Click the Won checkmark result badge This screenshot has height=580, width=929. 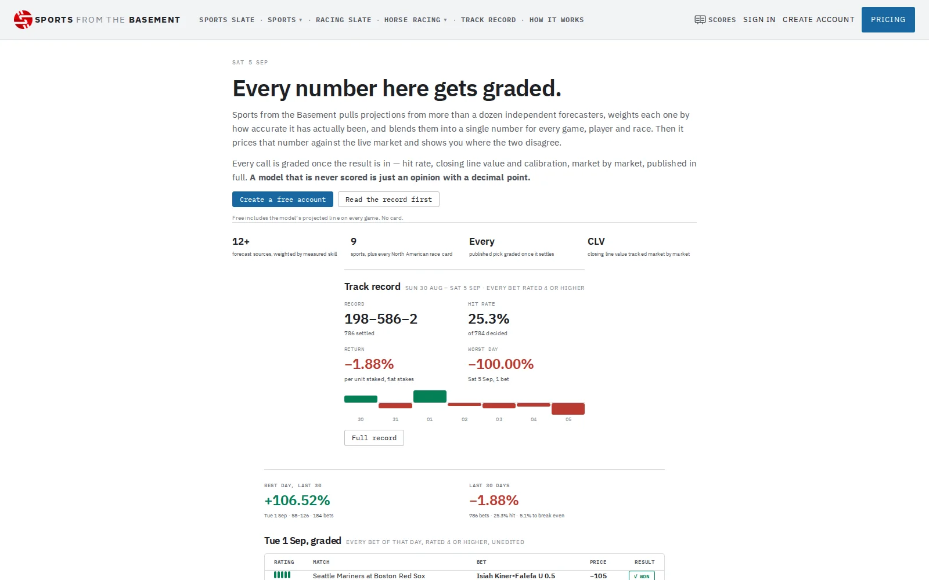click(x=642, y=576)
